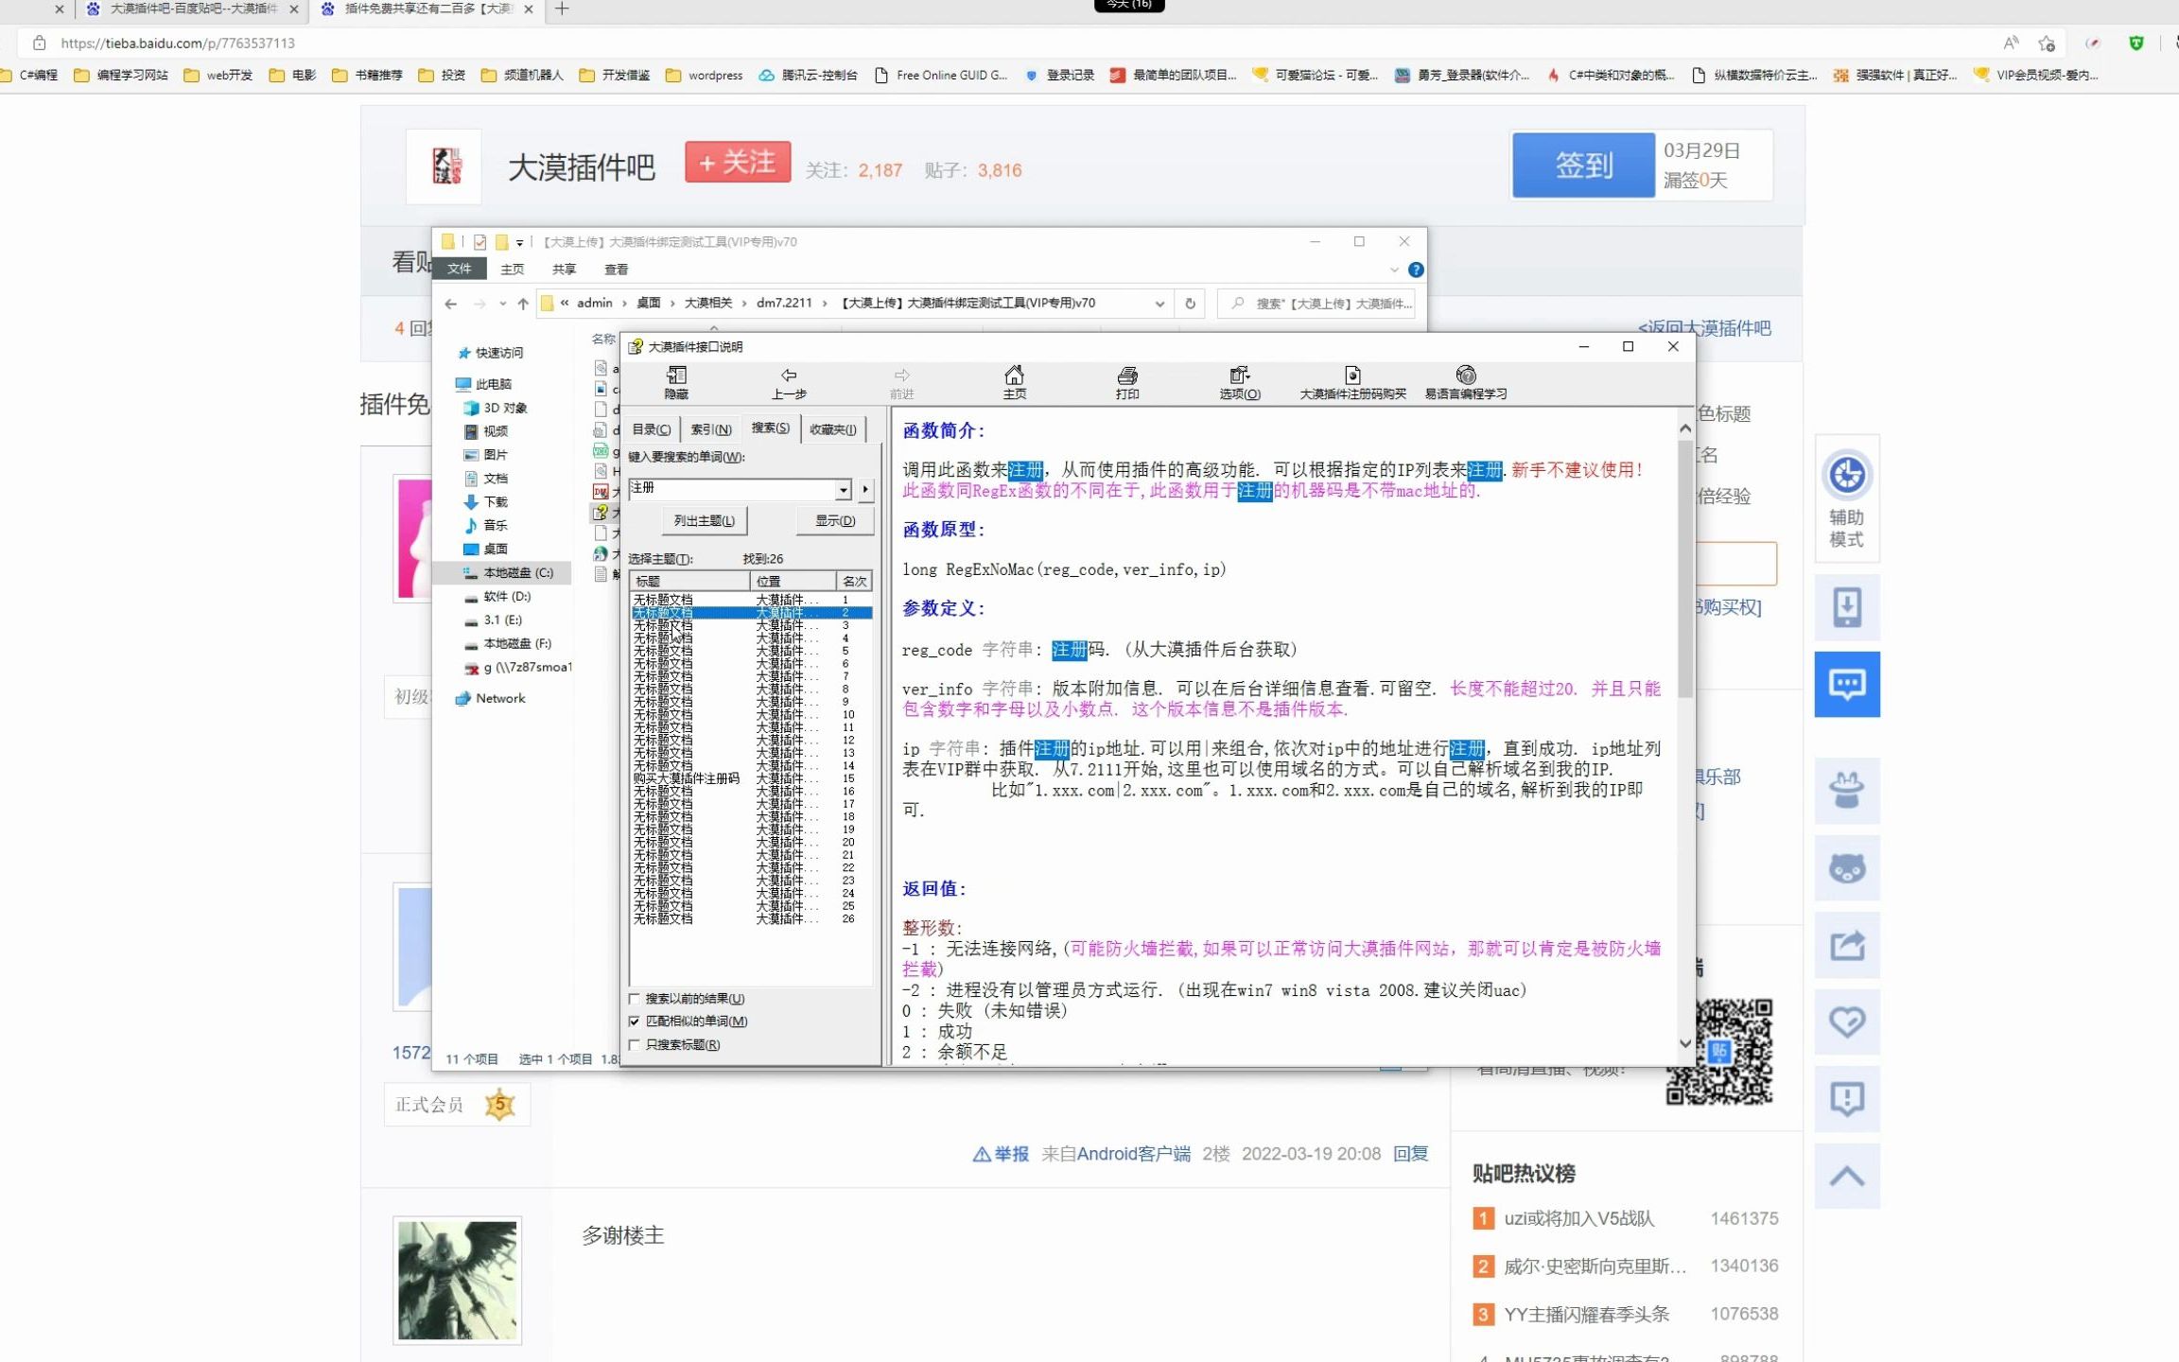
Task: Click the blue 签到 sign-in button
Action: click(x=1584, y=166)
